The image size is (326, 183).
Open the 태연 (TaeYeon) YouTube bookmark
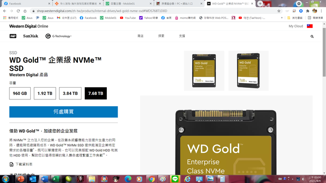(x=252, y=18)
